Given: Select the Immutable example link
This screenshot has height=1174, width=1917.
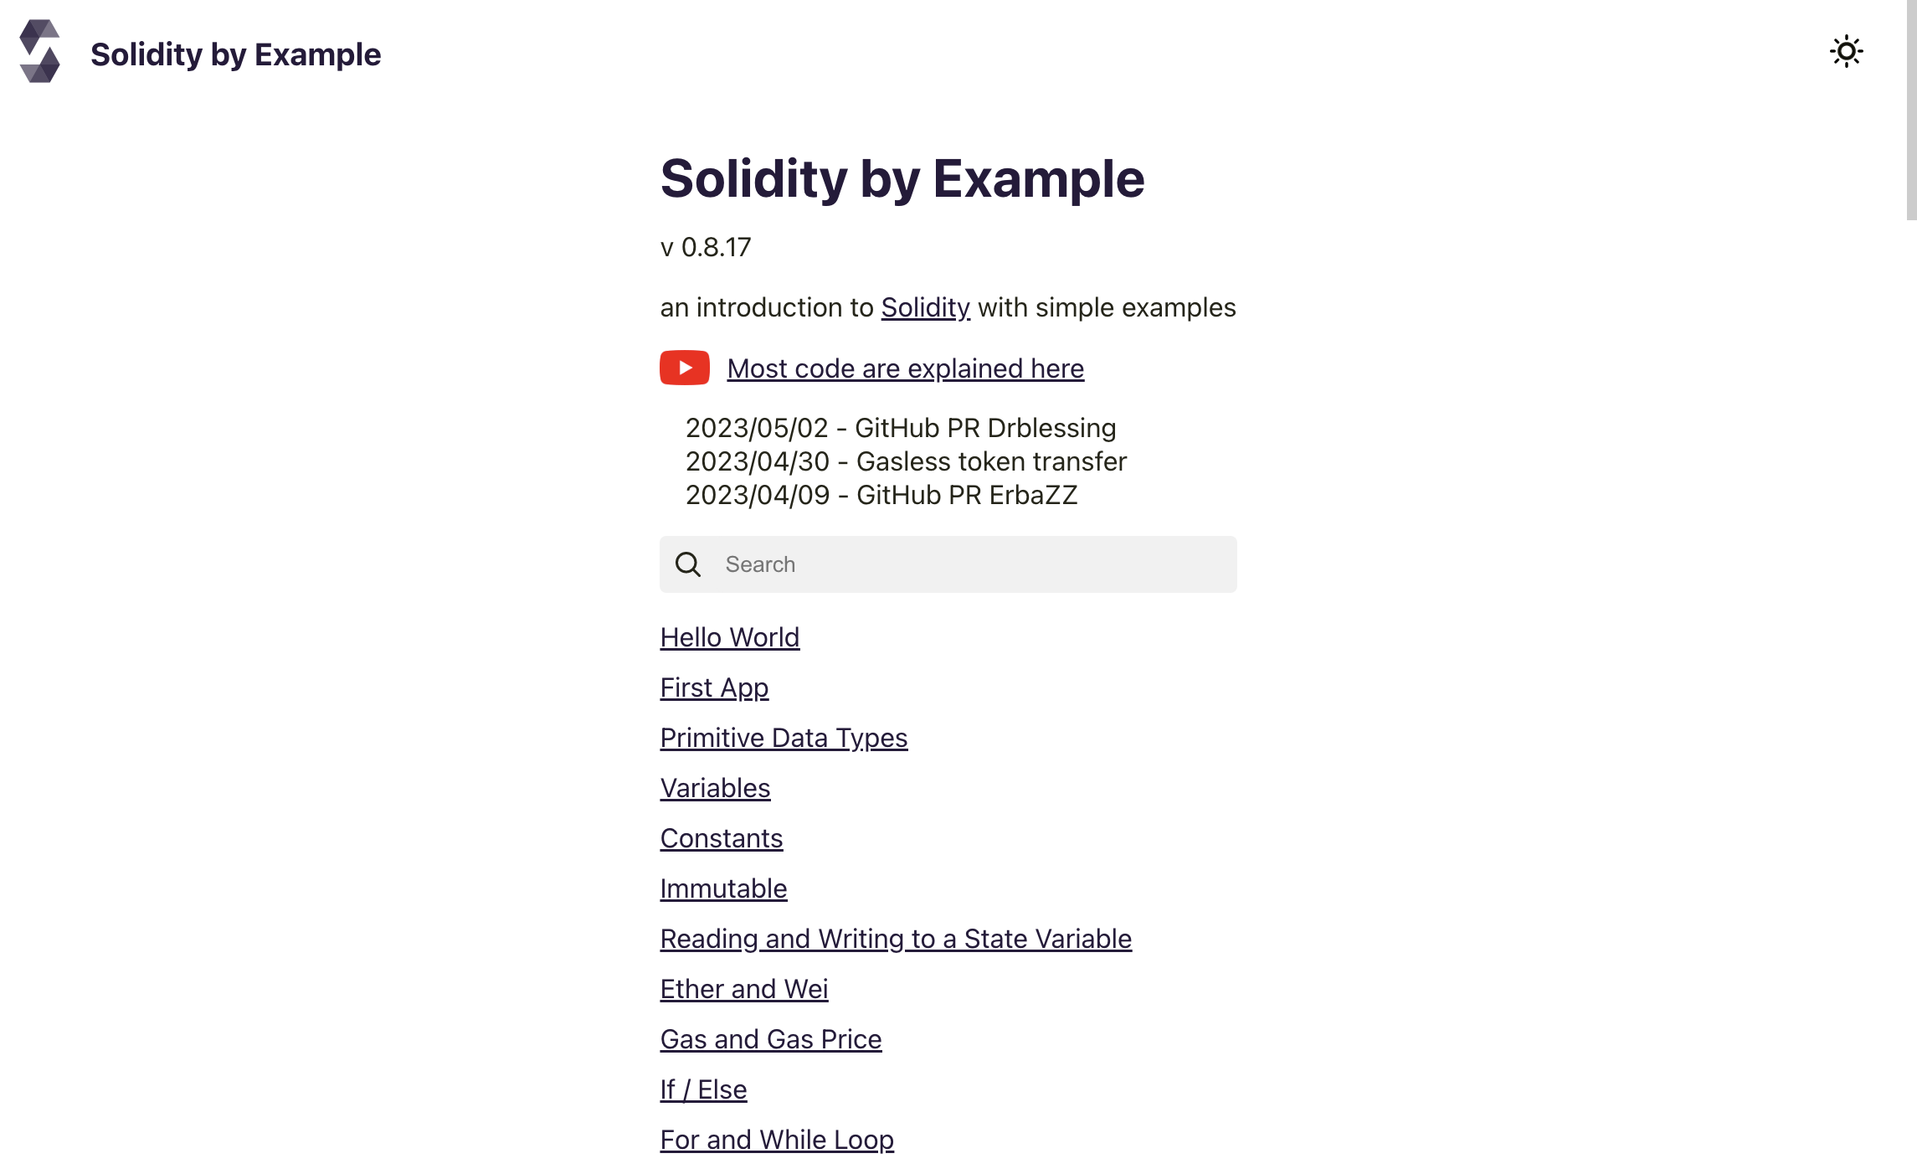Looking at the screenshot, I should (x=723, y=888).
